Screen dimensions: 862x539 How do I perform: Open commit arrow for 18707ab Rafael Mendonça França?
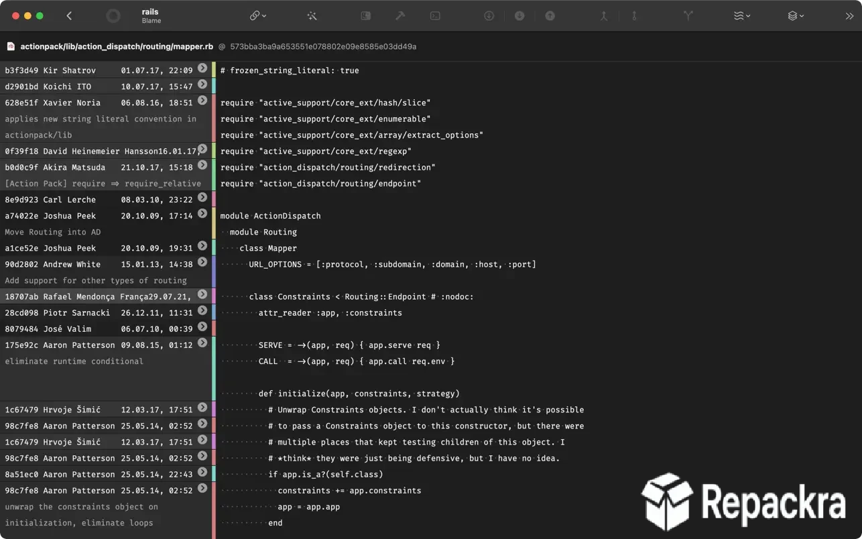click(x=202, y=294)
